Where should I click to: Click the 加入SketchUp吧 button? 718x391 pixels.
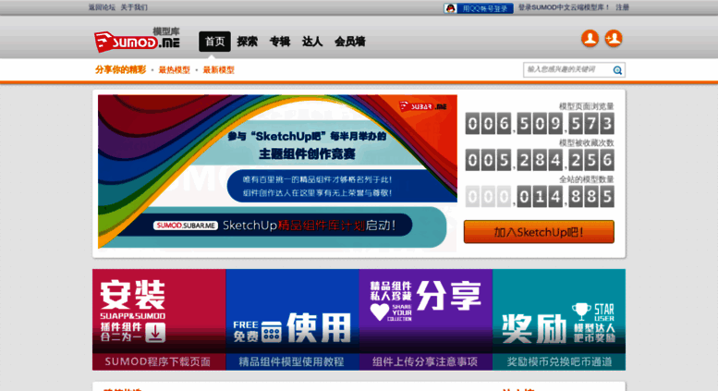539,232
